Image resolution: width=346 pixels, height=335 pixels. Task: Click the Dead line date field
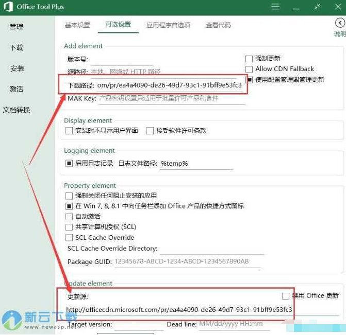pos(234,324)
